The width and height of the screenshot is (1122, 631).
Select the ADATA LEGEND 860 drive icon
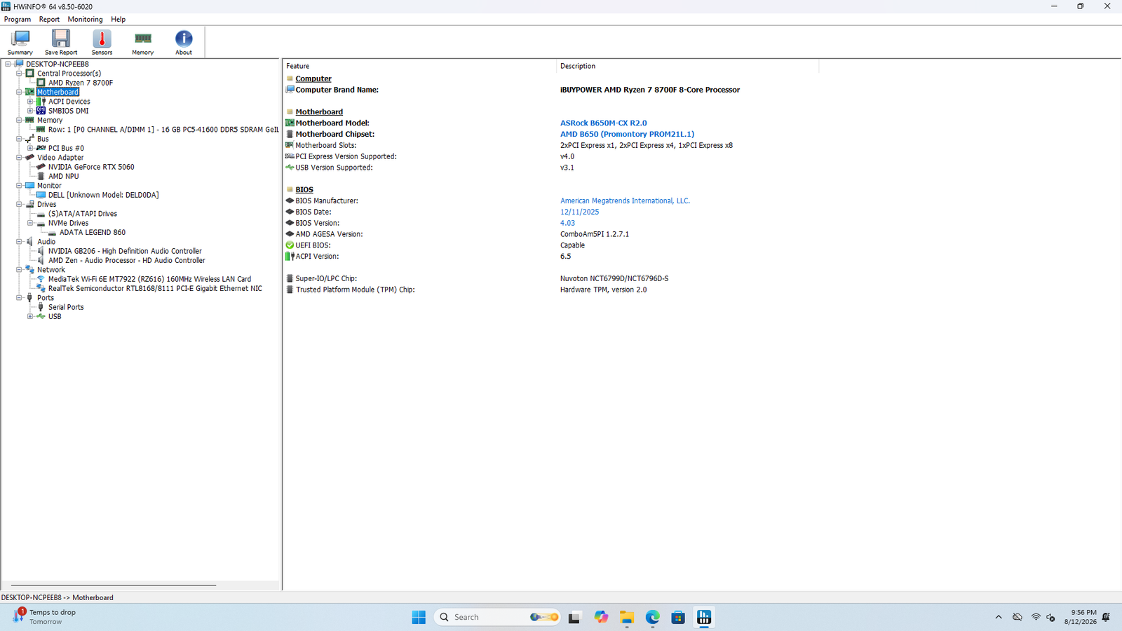click(52, 233)
